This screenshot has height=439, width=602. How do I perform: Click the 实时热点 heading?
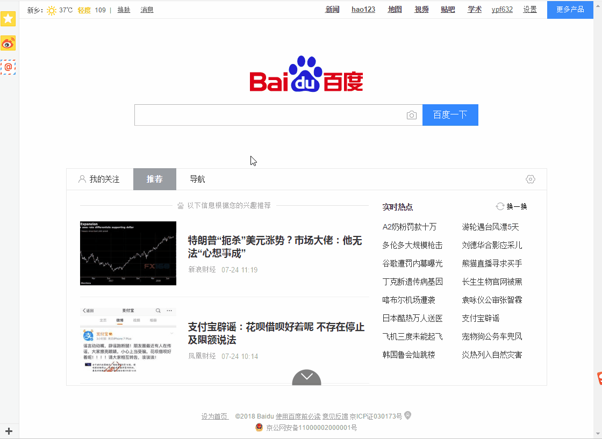[397, 207]
